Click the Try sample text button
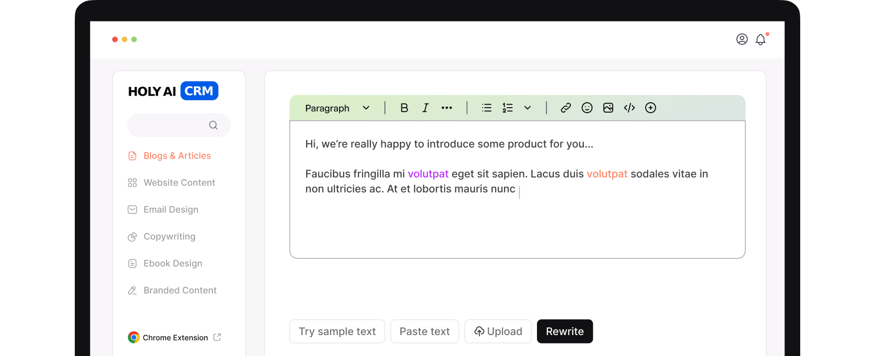 point(337,332)
